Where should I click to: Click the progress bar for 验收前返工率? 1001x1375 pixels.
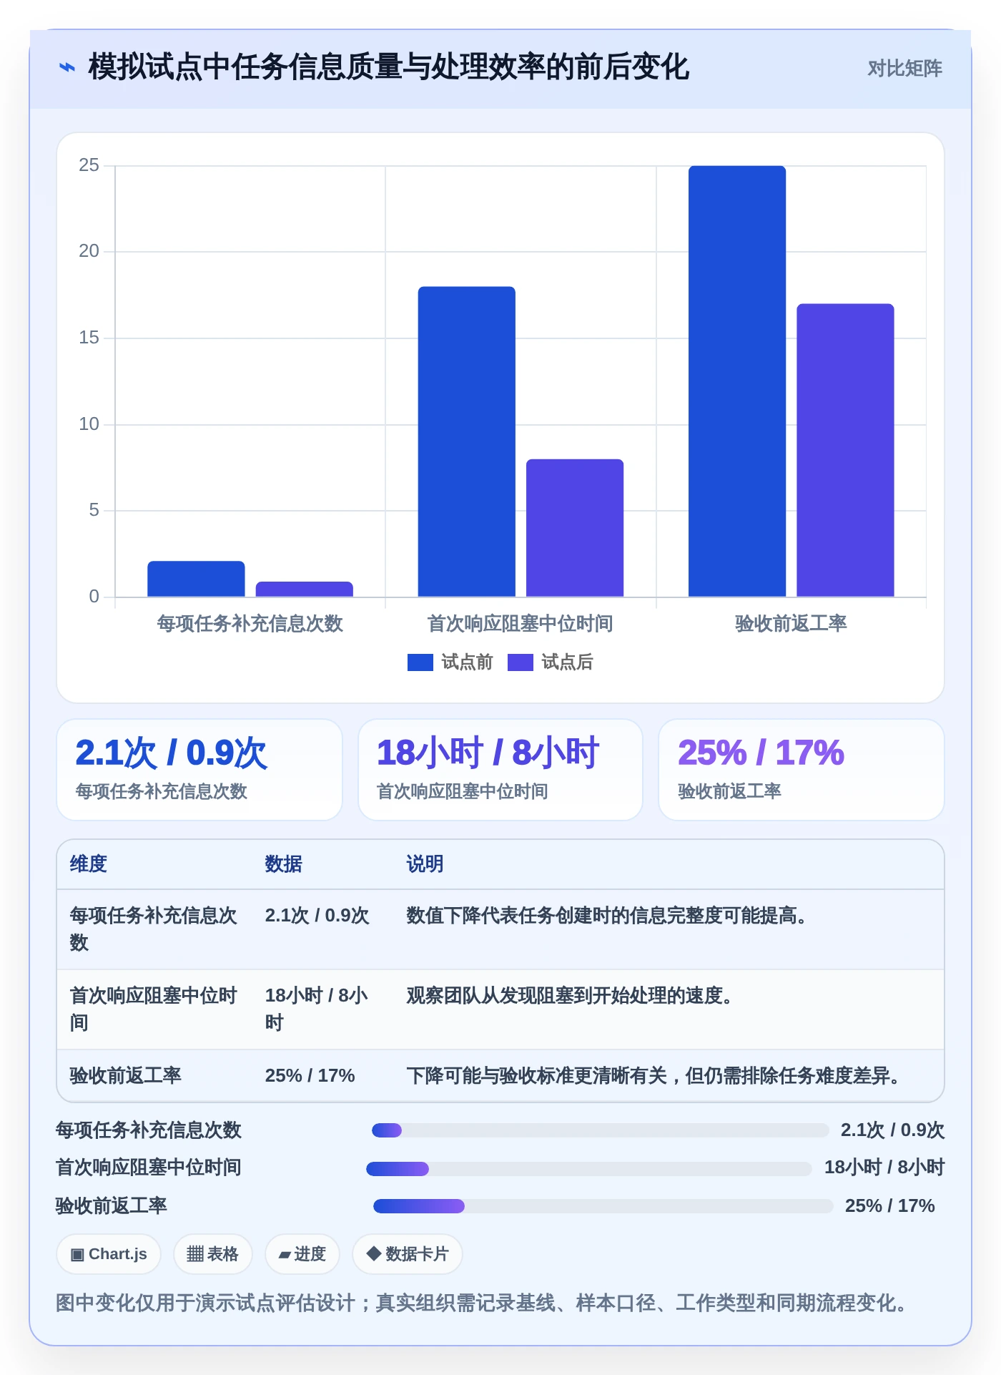(x=603, y=1206)
